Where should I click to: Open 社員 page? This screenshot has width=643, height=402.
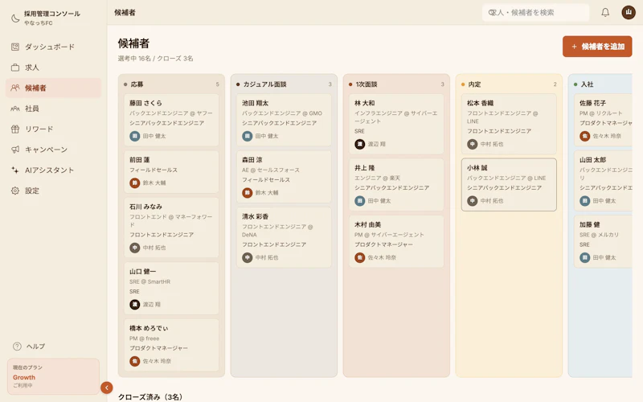click(53, 109)
